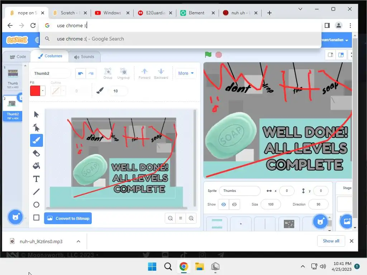Open the account username dropdown
This screenshot has height=275, width=367.
335,40
